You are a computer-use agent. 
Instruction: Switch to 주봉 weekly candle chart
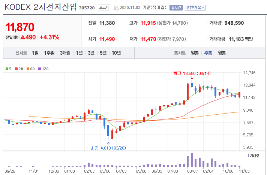208,53
